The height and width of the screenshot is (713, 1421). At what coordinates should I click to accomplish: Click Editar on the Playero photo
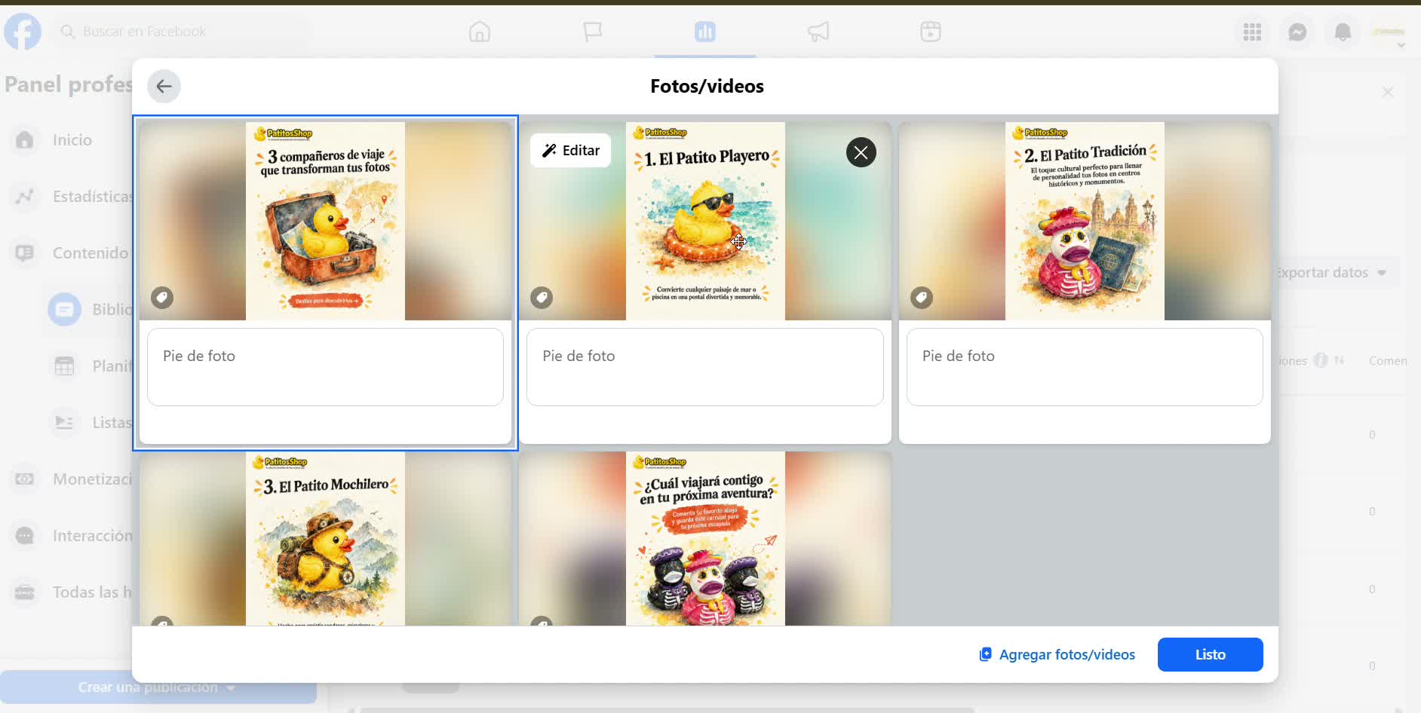point(570,151)
